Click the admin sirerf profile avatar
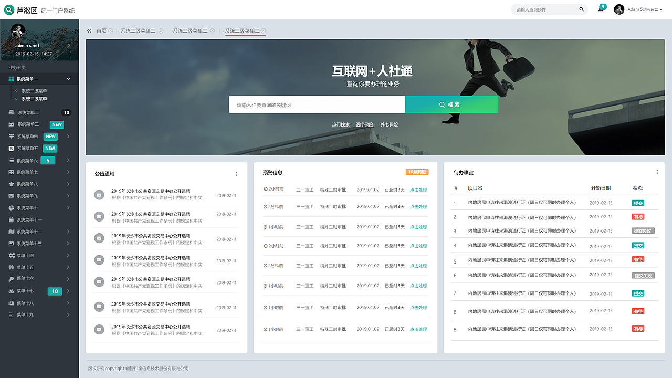 click(x=19, y=30)
